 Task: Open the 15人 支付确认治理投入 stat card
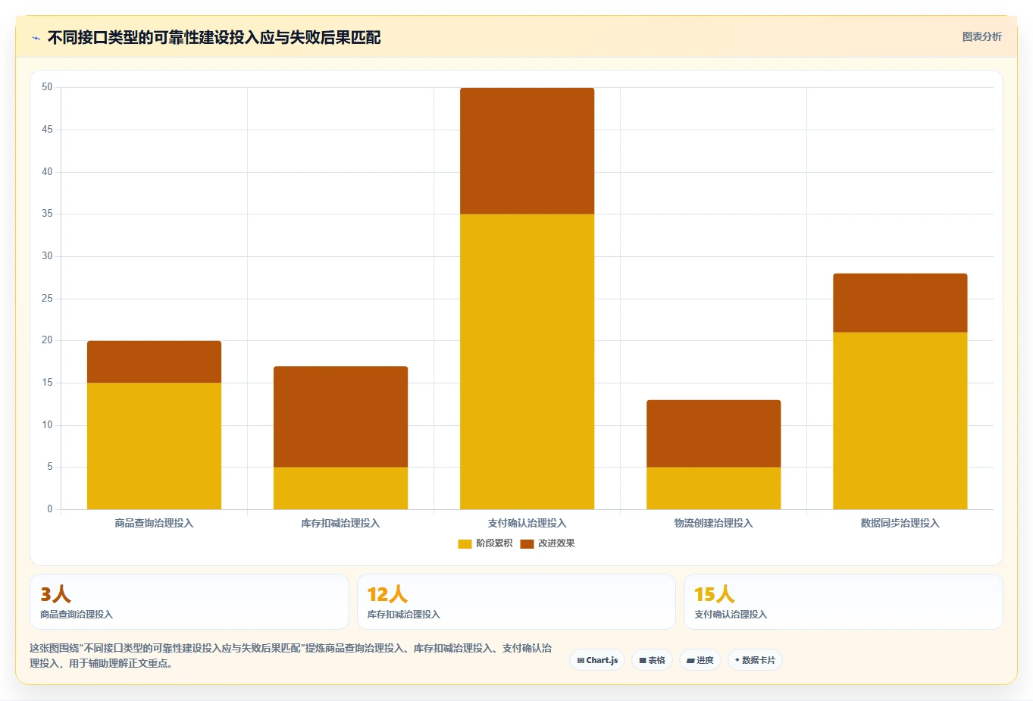843,602
